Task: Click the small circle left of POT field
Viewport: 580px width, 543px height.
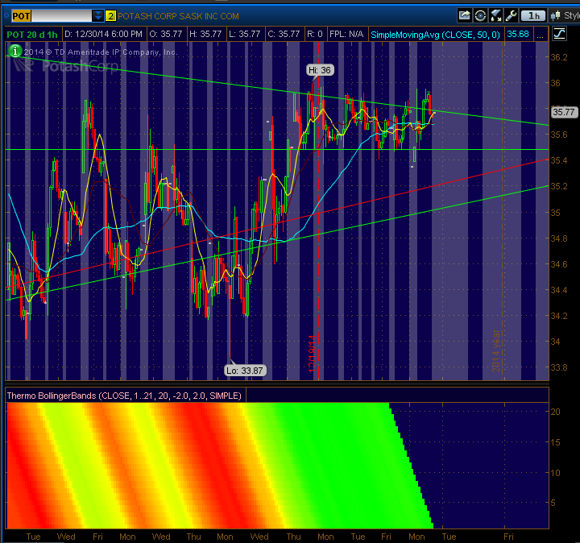Action: [6, 15]
